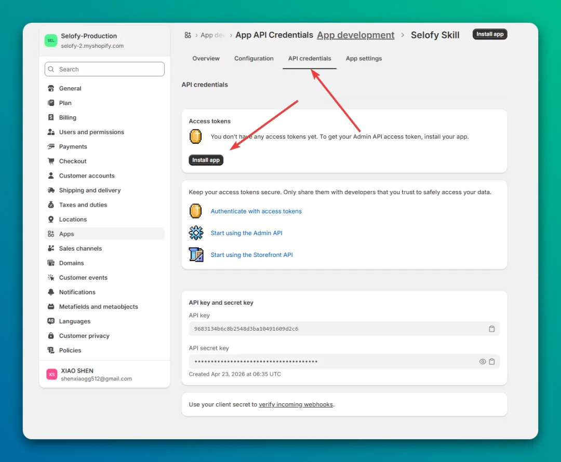
Task: Click the Payments card icon
Action: click(x=51, y=146)
